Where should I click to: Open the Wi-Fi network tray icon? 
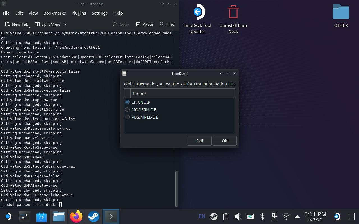286,216
